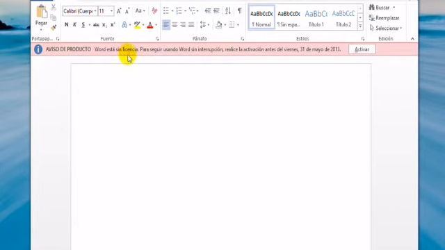
Task: Open the Portapapeles dialog launcher
Action: point(58,39)
